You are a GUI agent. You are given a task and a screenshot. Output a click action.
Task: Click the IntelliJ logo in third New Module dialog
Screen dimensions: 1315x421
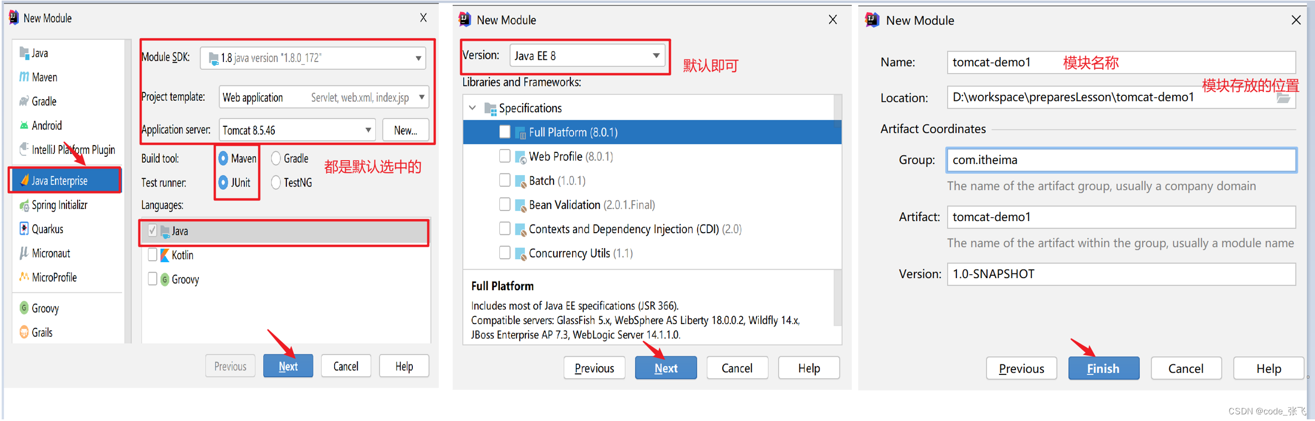[872, 20]
